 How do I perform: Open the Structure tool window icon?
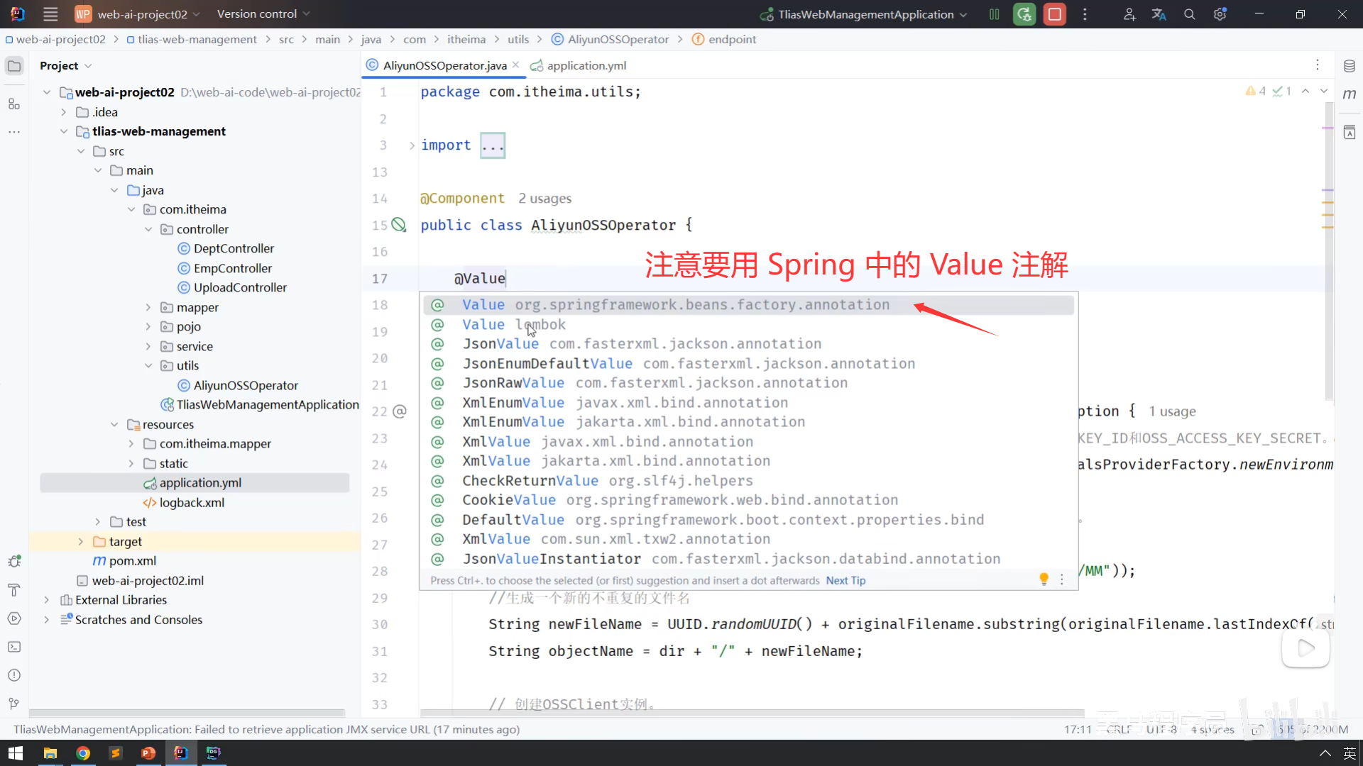(14, 104)
